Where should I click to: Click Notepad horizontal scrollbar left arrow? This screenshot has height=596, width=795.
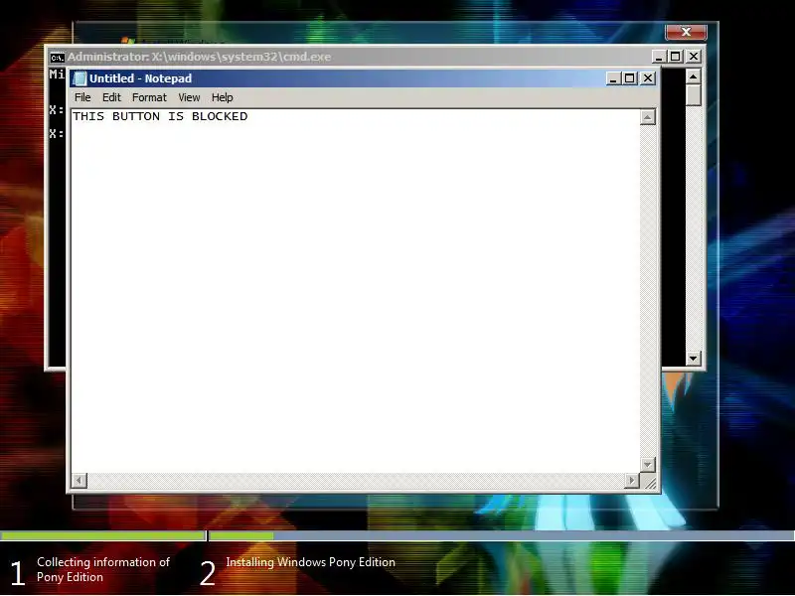coord(79,480)
